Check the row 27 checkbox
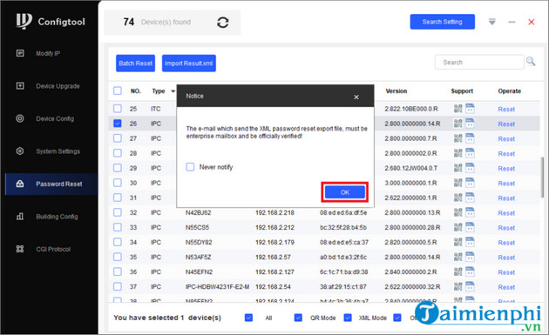 point(118,138)
